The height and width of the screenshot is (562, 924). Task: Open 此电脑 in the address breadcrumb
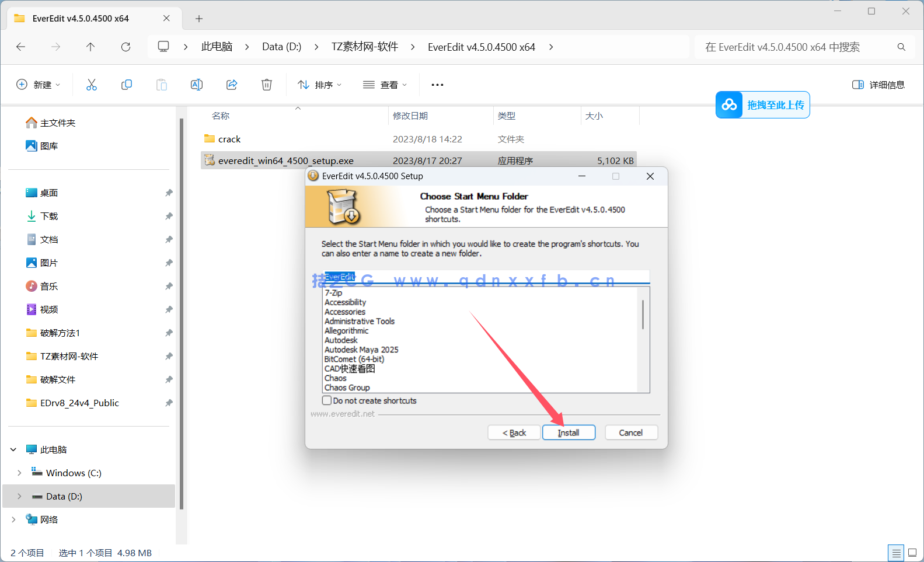(x=217, y=47)
